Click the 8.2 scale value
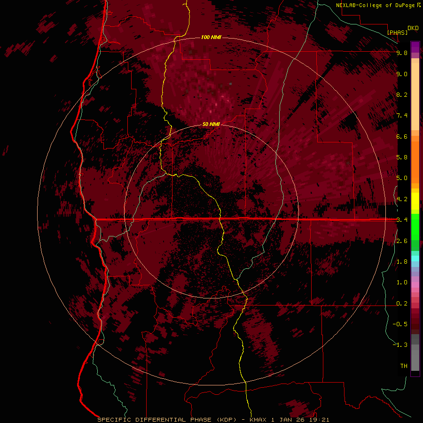The image size is (423, 423). point(402,94)
